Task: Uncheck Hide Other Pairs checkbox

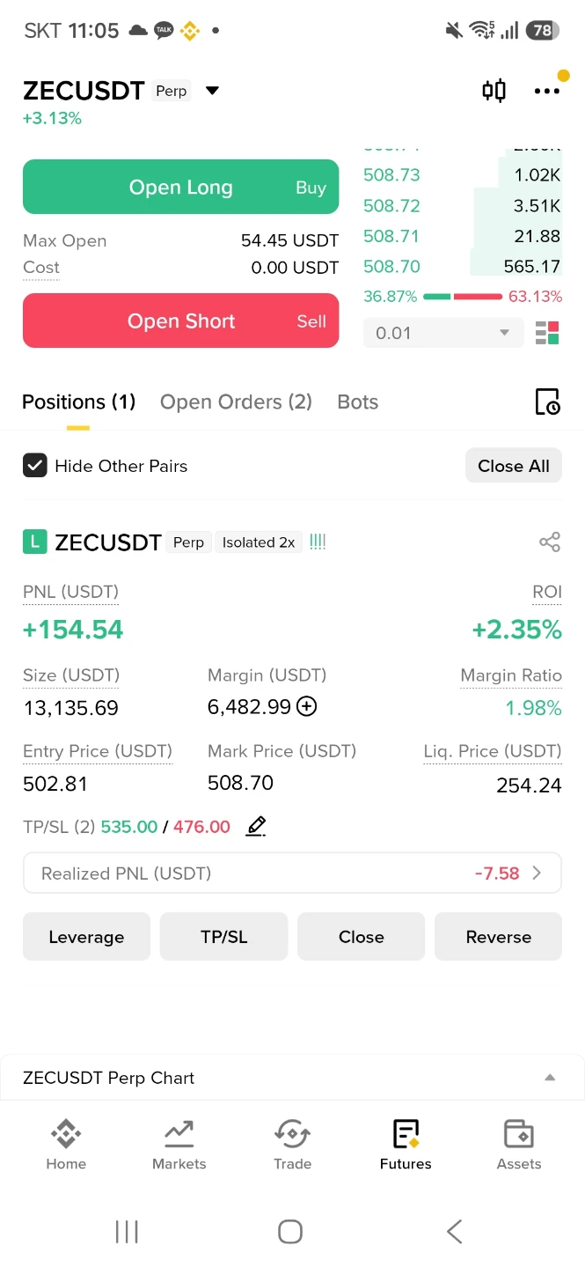Action: tap(34, 466)
